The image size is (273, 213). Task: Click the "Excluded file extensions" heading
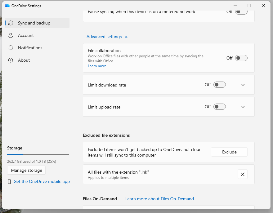point(106,135)
